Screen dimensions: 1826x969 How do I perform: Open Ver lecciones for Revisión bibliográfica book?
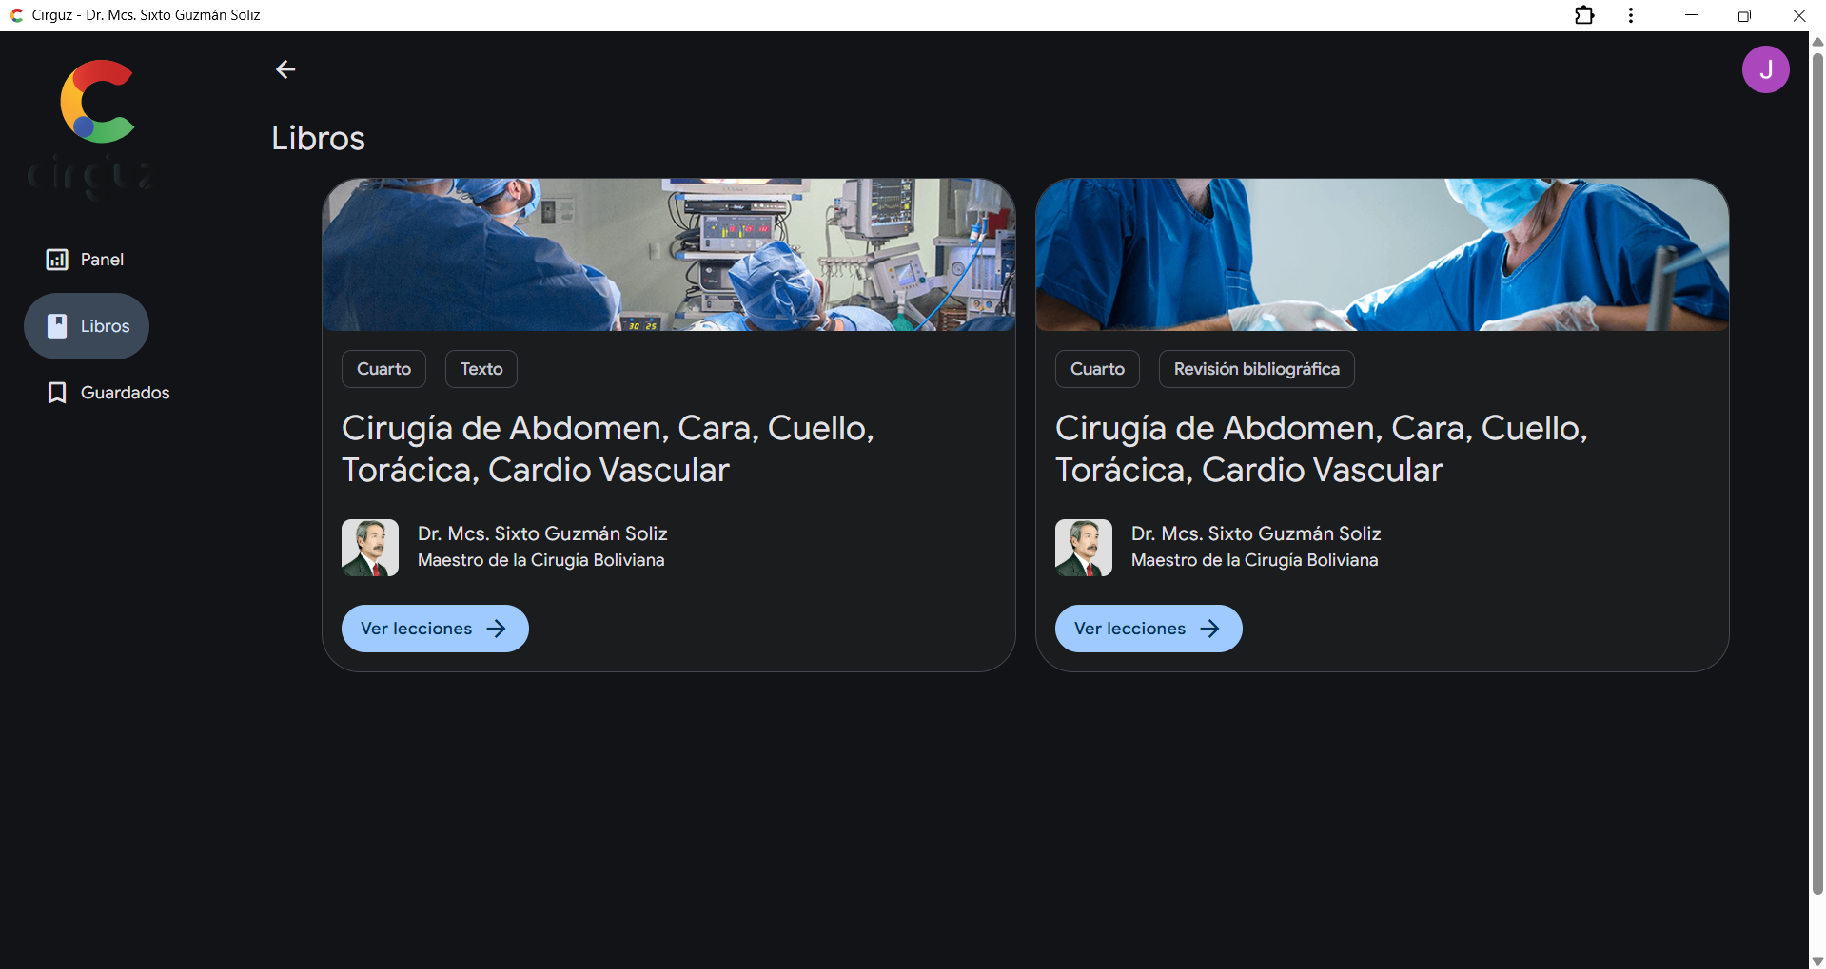tap(1148, 629)
